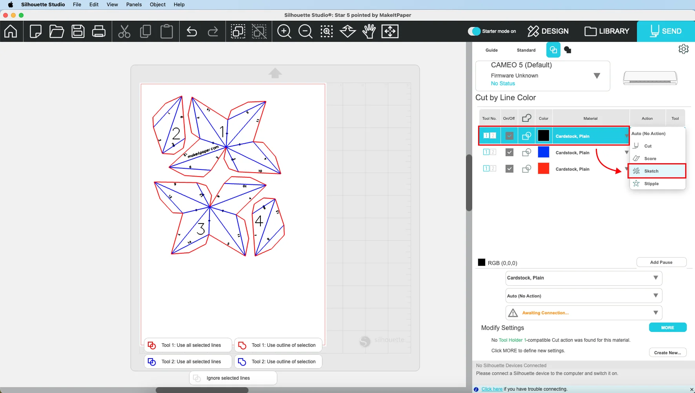Toggle Starter mode switch off

(474, 31)
